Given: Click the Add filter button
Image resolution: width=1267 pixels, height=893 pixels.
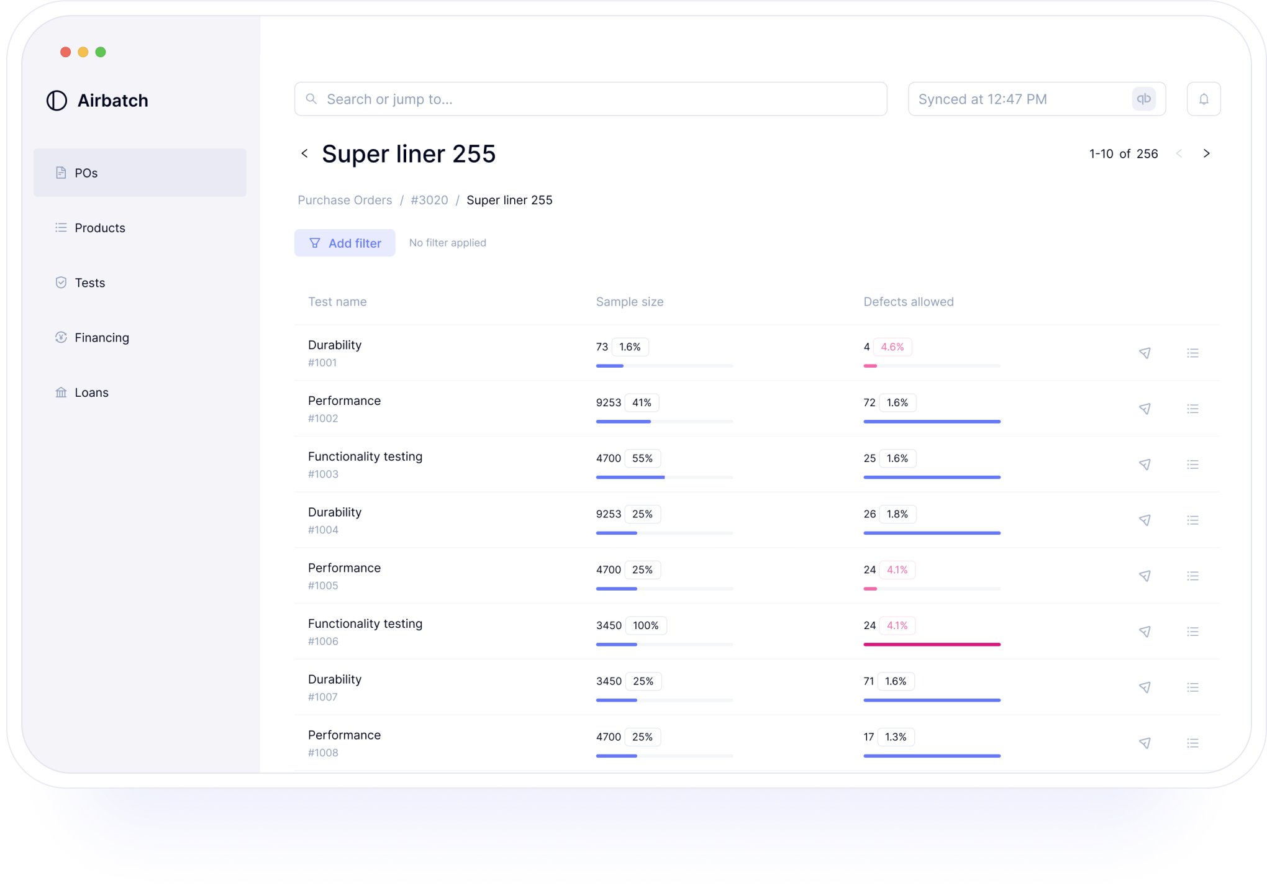Looking at the screenshot, I should click(x=345, y=243).
